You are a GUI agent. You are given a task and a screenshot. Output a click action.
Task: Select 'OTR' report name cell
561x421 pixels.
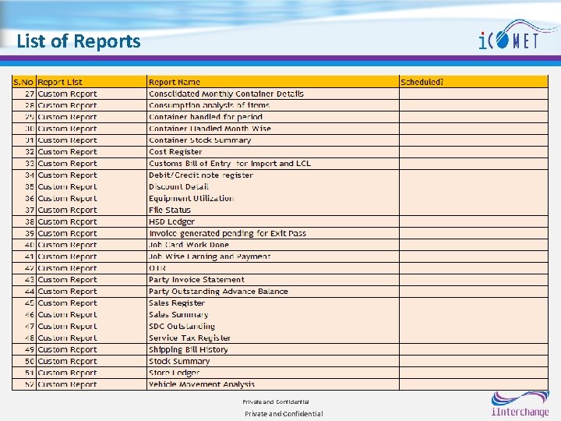273,268
